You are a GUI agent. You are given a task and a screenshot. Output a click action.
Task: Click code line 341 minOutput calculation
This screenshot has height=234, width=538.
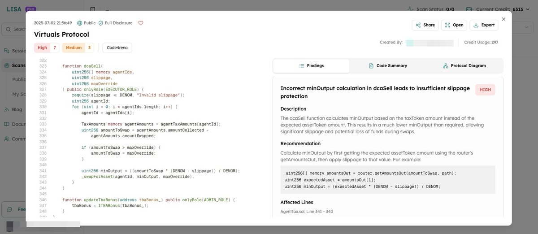click(x=161, y=171)
